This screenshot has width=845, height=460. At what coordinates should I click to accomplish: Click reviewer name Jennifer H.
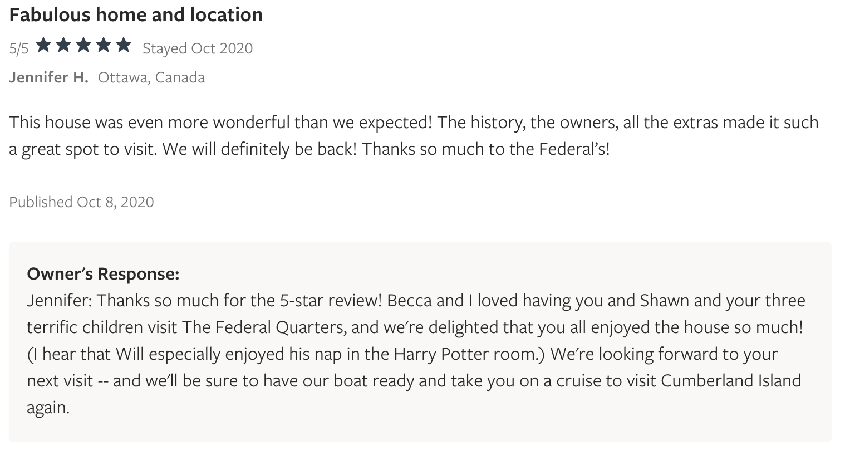[x=48, y=77]
